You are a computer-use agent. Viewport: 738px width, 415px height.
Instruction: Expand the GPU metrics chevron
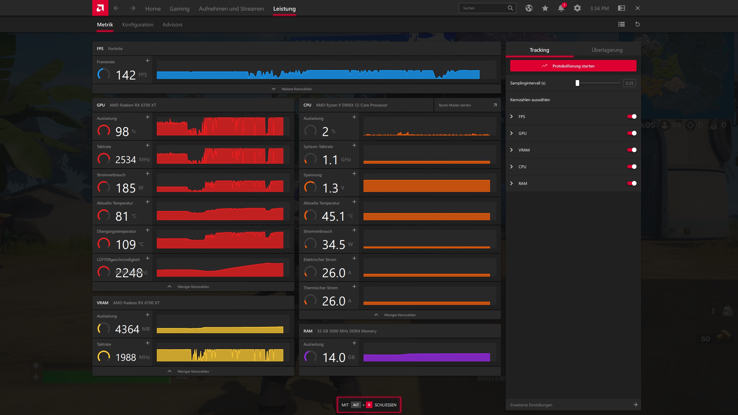click(511, 133)
